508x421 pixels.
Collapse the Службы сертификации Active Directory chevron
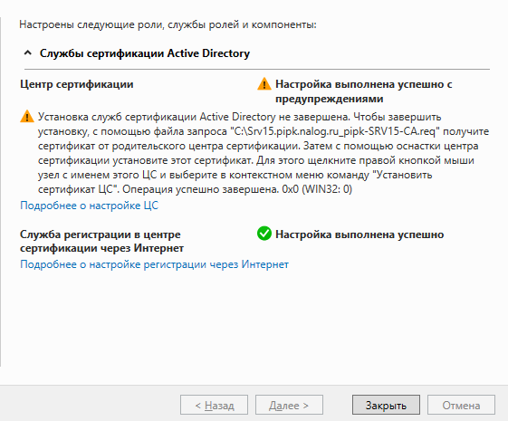click(28, 53)
